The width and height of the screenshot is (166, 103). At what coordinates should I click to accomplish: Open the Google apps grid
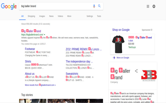(148, 6)
